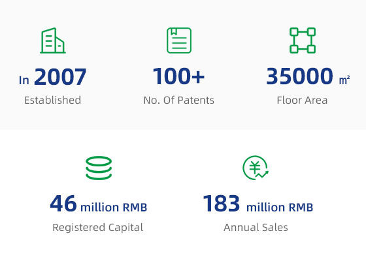Click the 183 annual sales number
Screen dimensions: 366x261
point(222,204)
